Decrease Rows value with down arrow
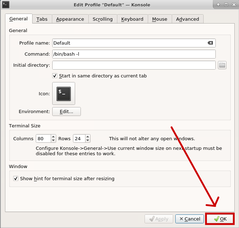 (88, 140)
